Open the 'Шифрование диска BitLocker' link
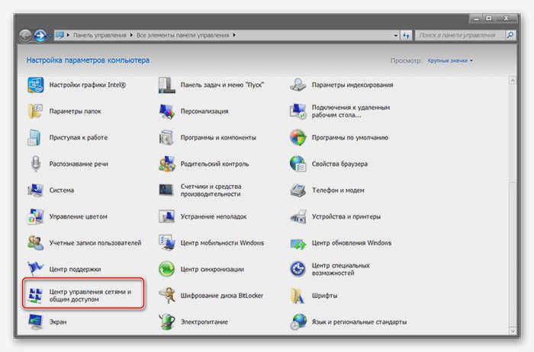The height and width of the screenshot is (352, 534). coord(222,296)
